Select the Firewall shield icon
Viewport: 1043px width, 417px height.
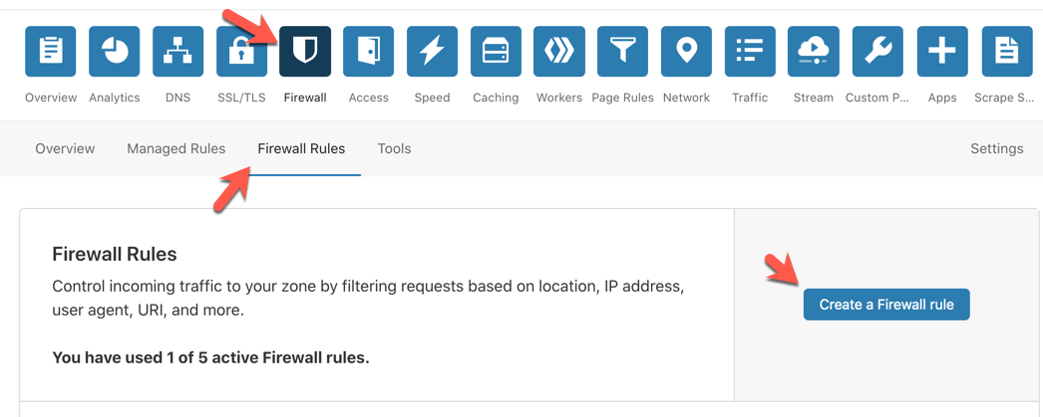[x=305, y=52]
